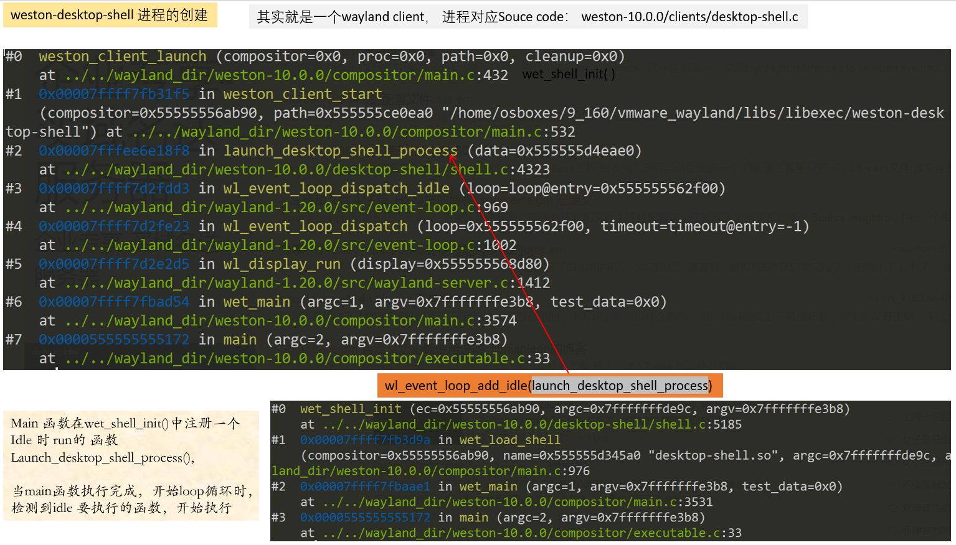The height and width of the screenshot is (545, 956).
Task: Click 'wet_main' in upper backtrace frame #6
Action: 257,302
